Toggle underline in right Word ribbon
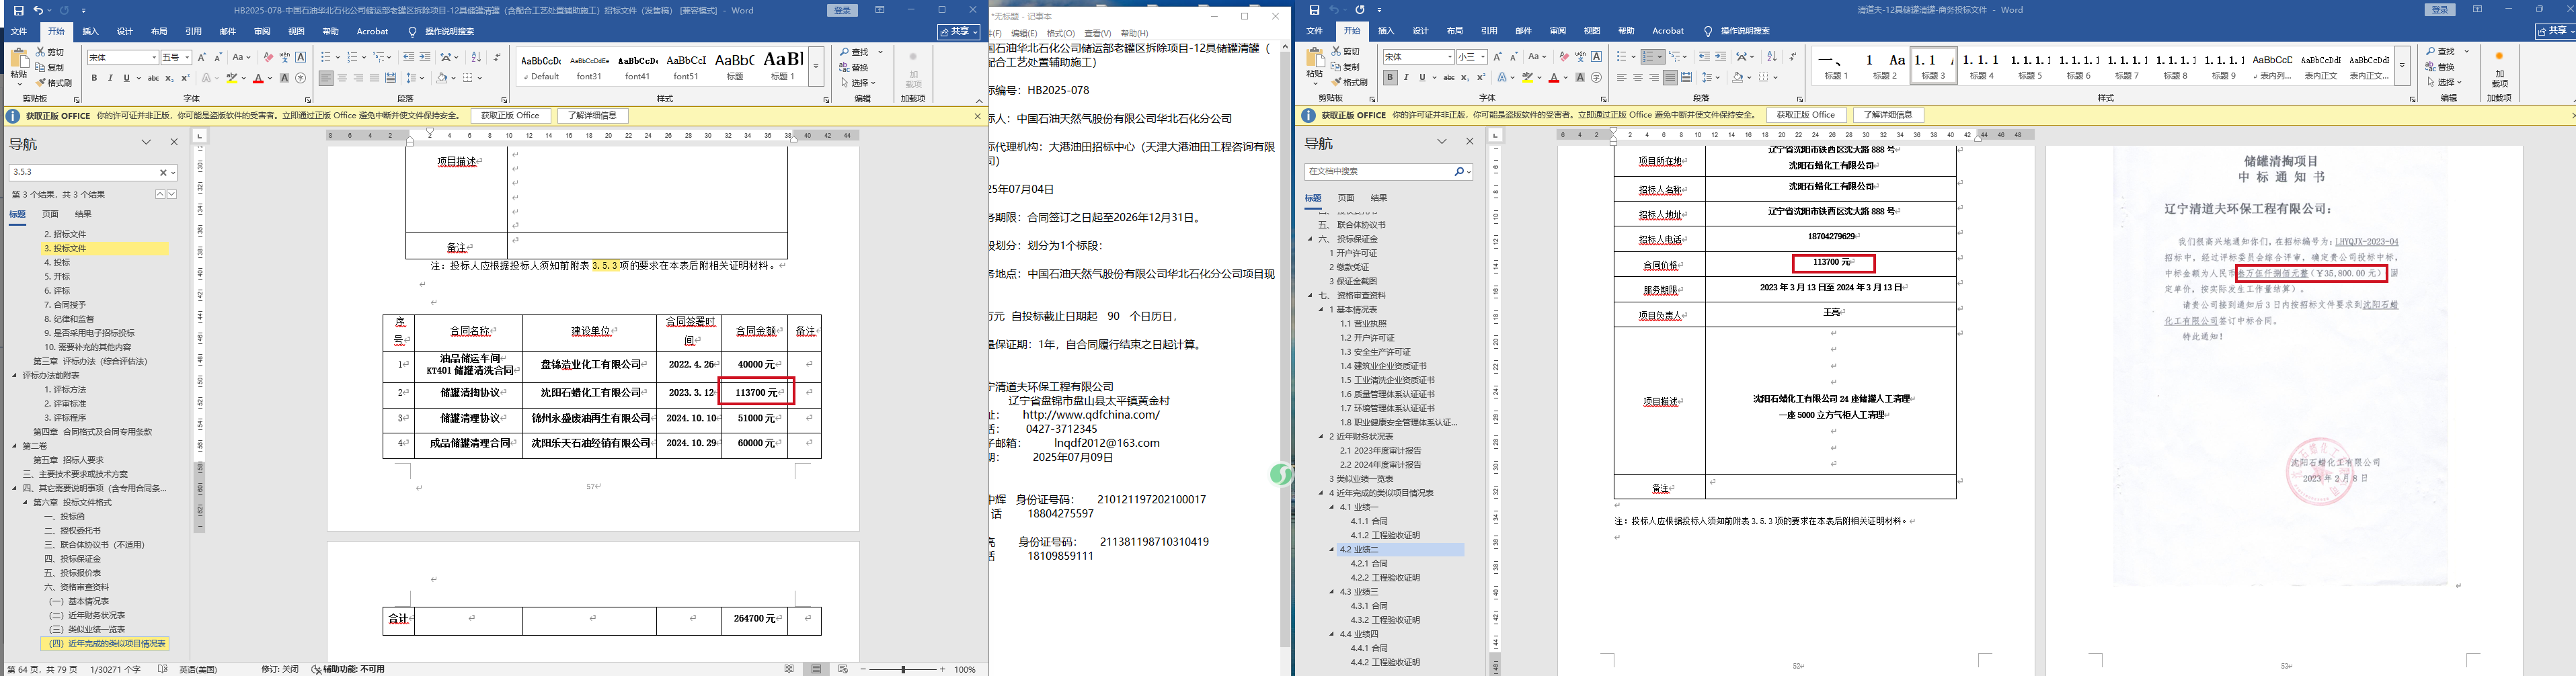This screenshot has height=676, width=2576. (1422, 78)
